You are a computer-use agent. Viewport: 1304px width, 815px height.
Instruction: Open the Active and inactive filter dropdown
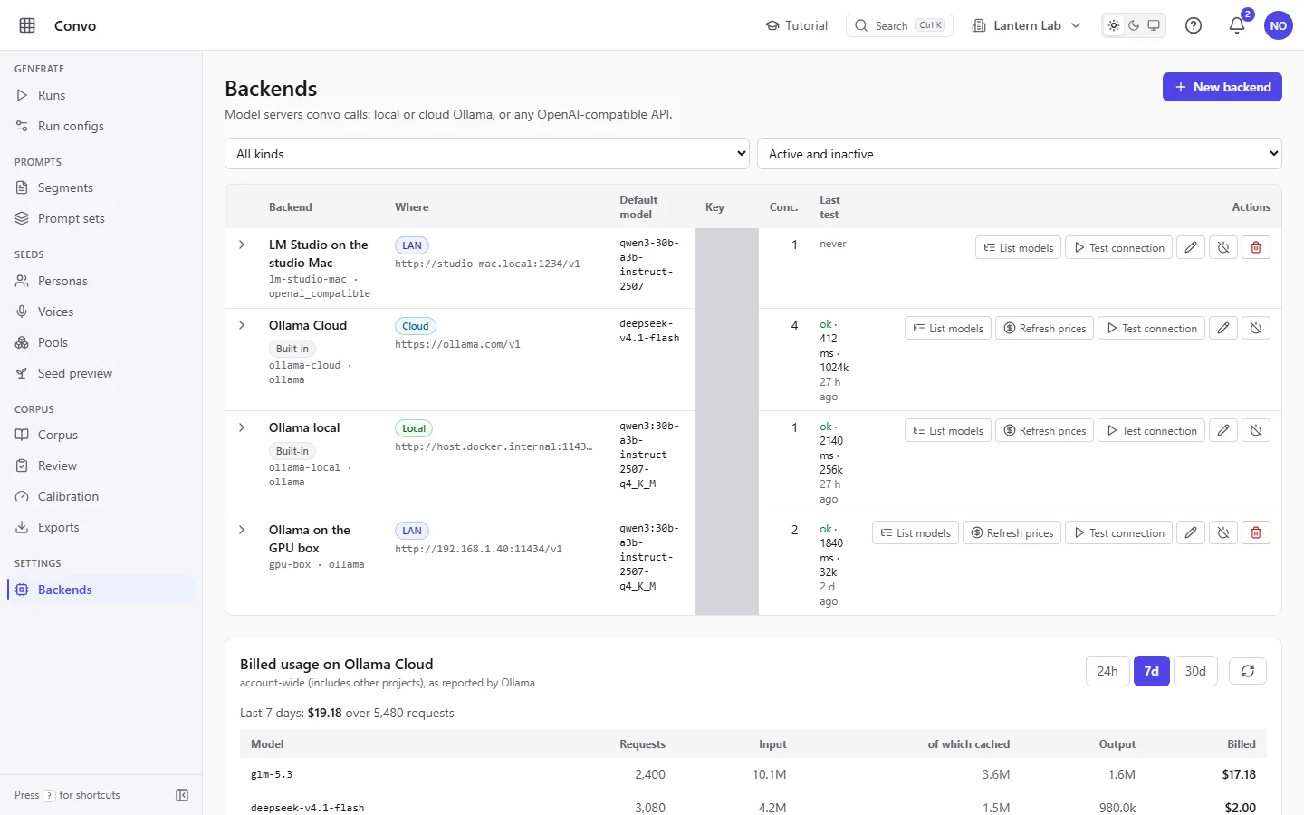tap(1020, 154)
